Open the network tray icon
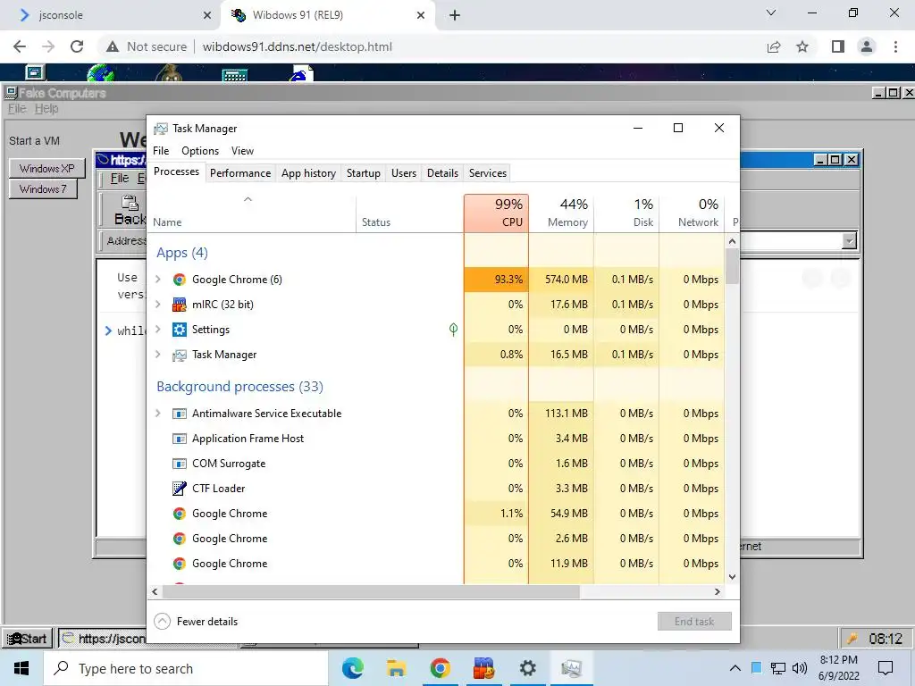Image resolution: width=915 pixels, height=686 pixels. (778, 668)
